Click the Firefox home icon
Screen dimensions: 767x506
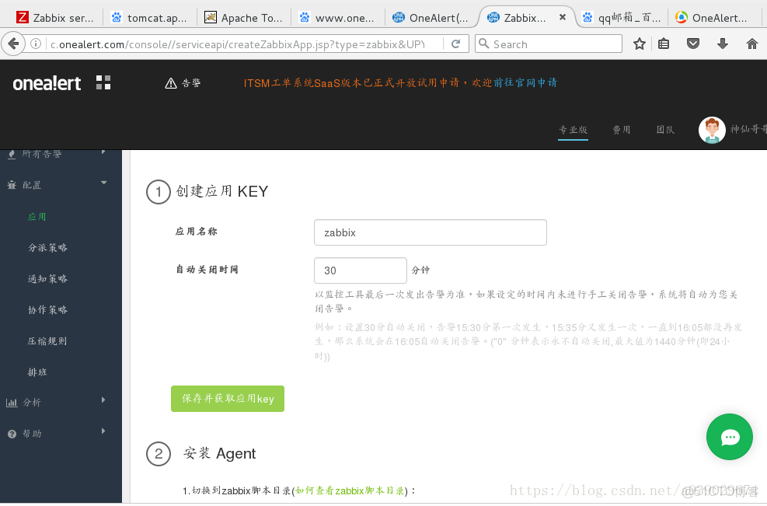point(751,44)
